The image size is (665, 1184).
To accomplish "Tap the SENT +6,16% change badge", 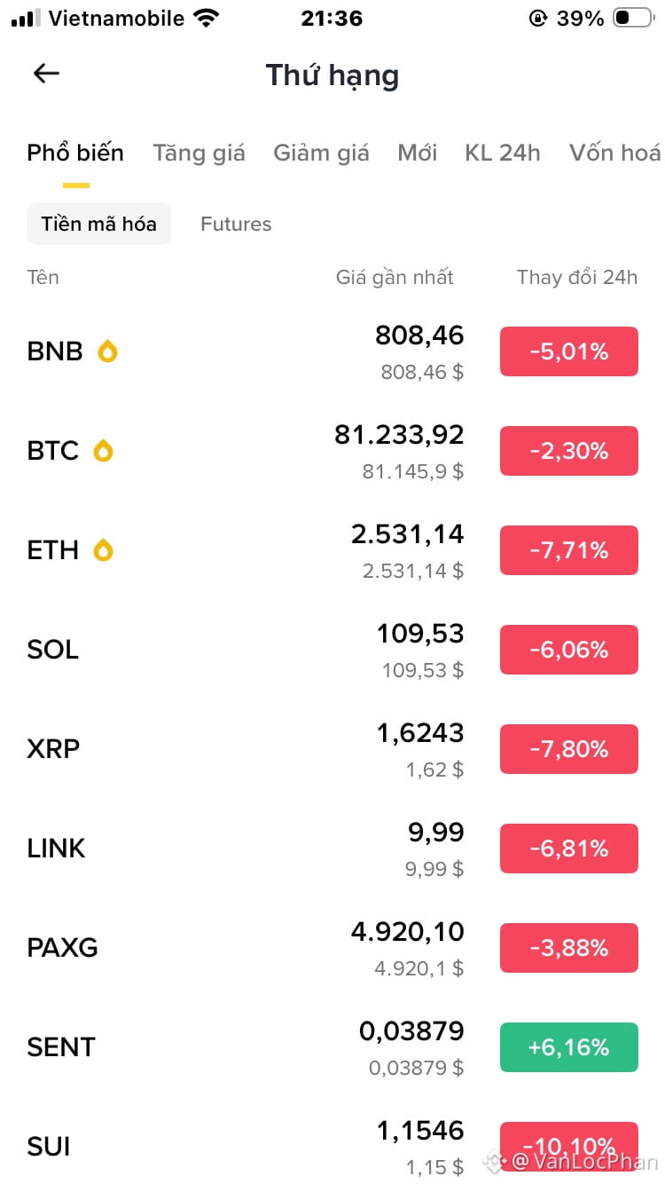I will pos(568,1047).
